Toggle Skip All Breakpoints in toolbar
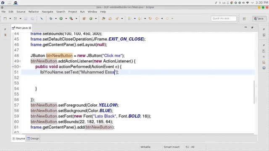269x151 pixels. tap(42, 18)
